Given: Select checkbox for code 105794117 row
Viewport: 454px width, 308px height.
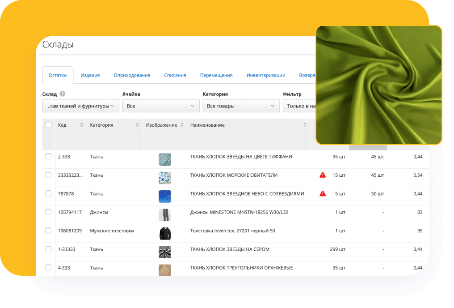Looking at the screenshot, I should pos(48,212).
